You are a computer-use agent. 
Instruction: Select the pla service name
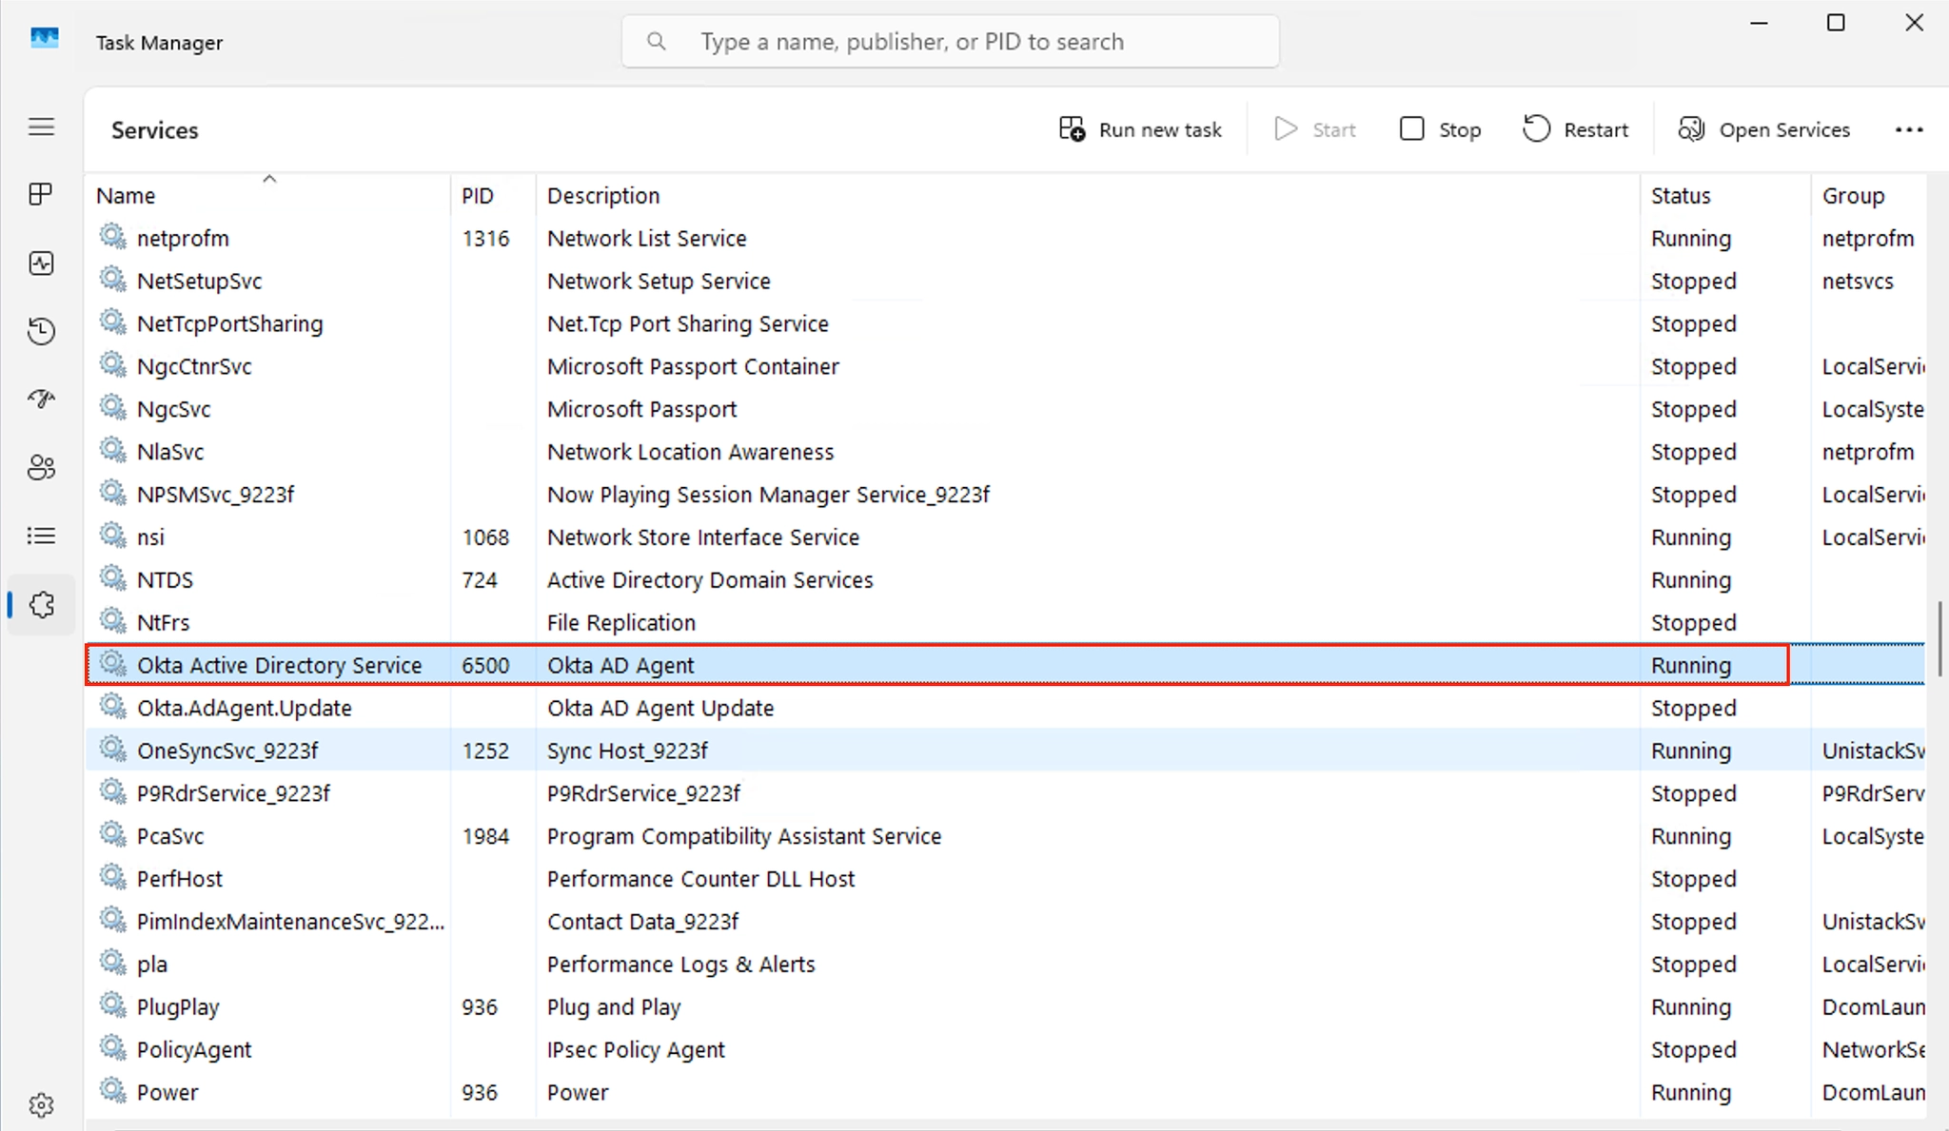152,965
